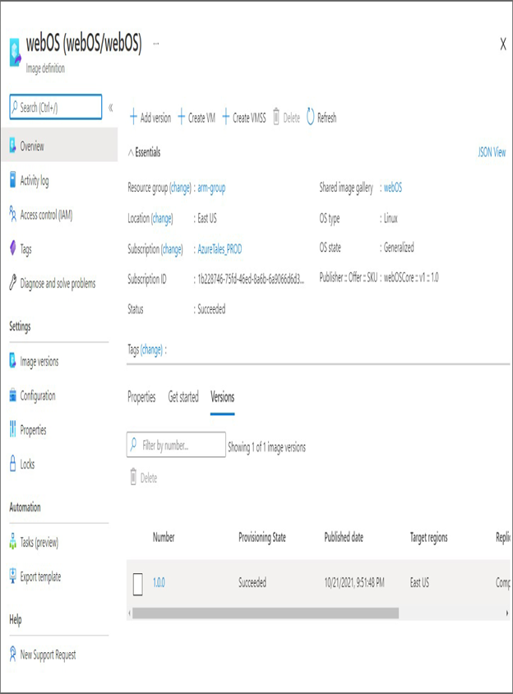Close the webOS blade
This screenshot has height=694, width=513.
[x=503, y=44]
